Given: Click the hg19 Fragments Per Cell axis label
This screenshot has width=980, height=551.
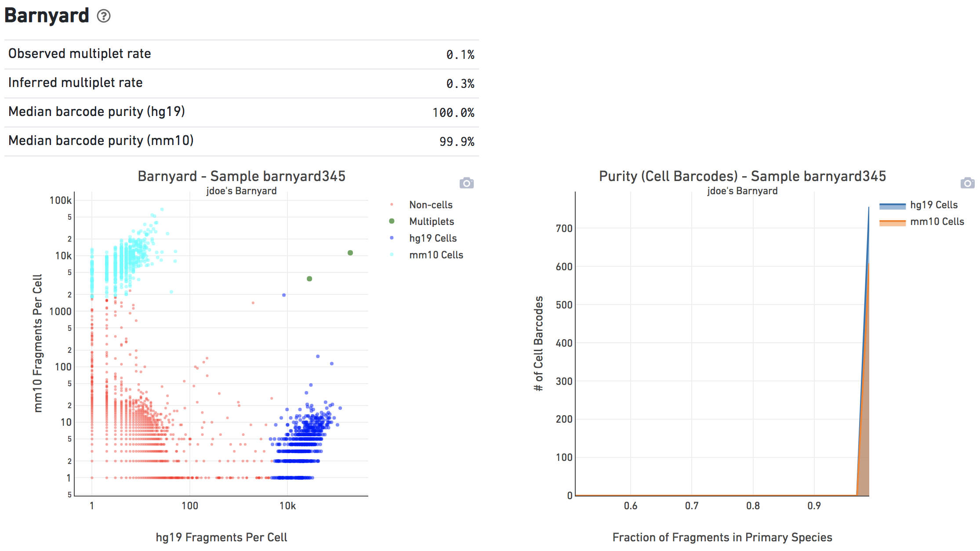Looking at the screenshot, I should point(221,537).
